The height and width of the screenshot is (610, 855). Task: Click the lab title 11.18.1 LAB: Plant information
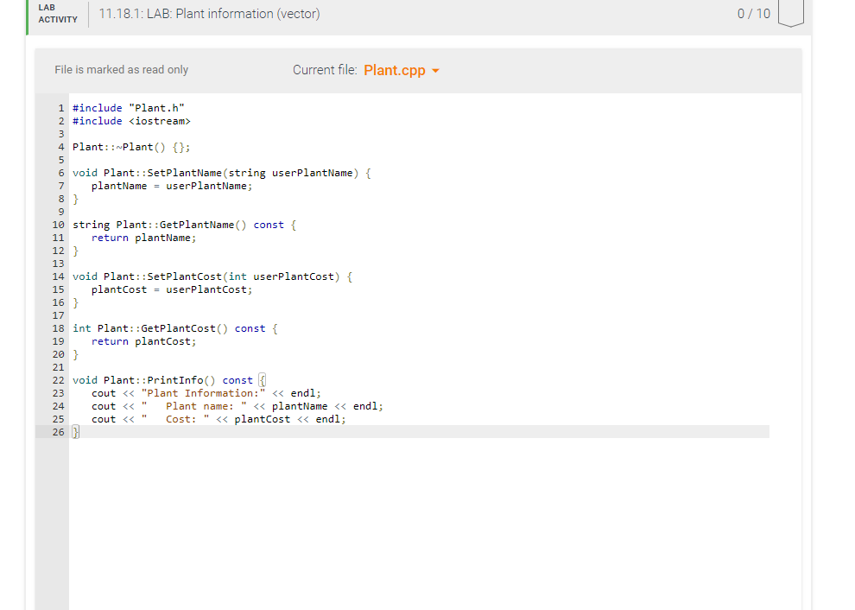(209, 14)
